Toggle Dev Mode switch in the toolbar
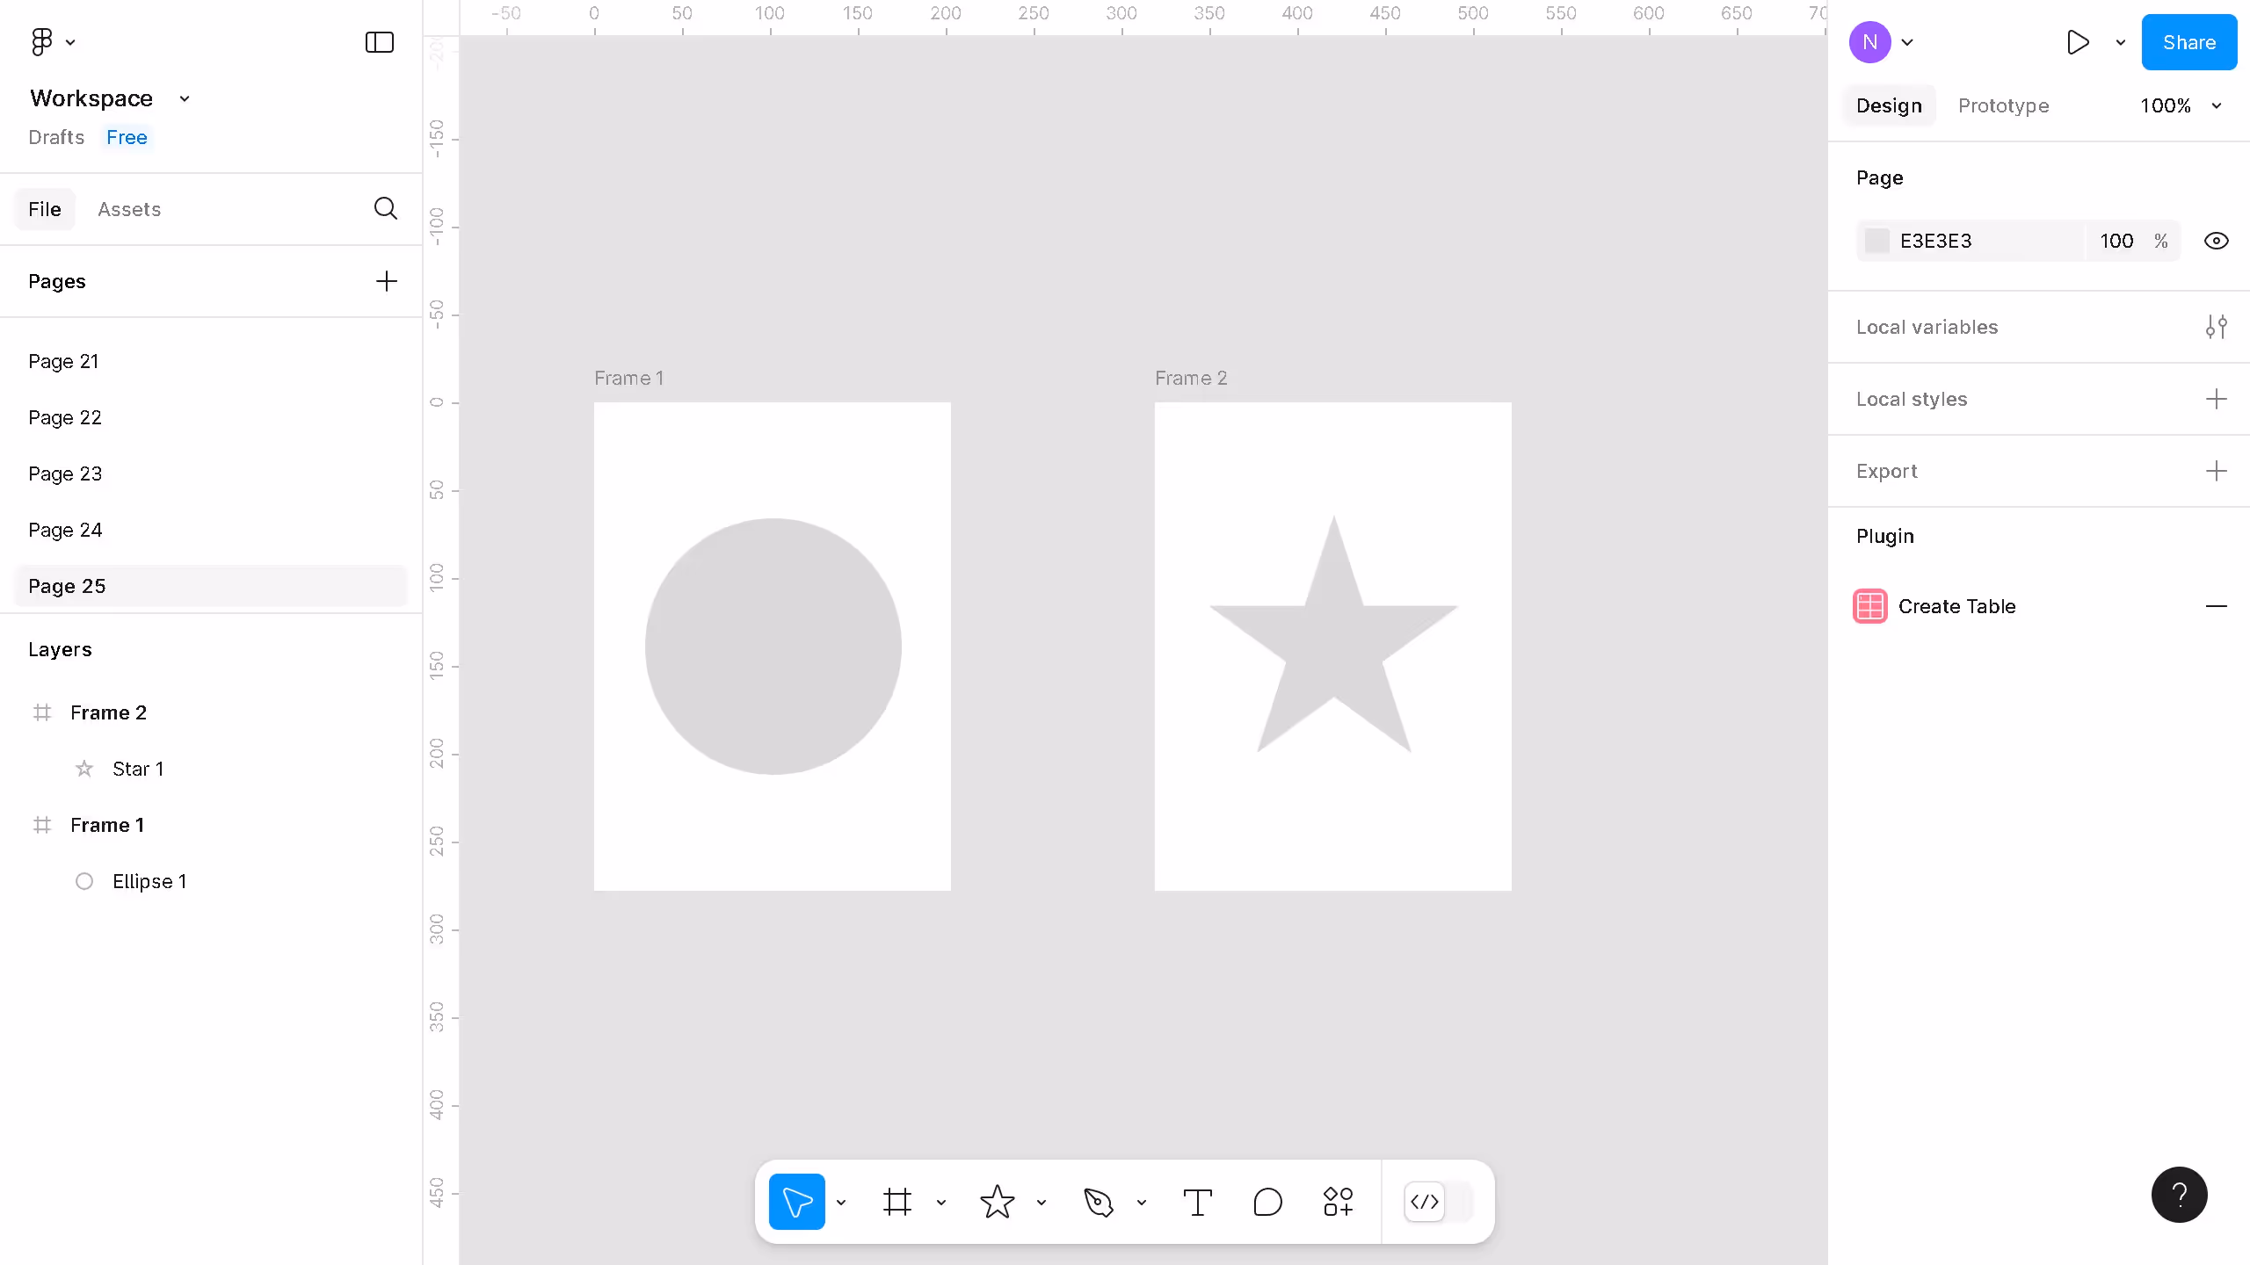The image size is (2250, 1265). click(x=1439, y=1202)
